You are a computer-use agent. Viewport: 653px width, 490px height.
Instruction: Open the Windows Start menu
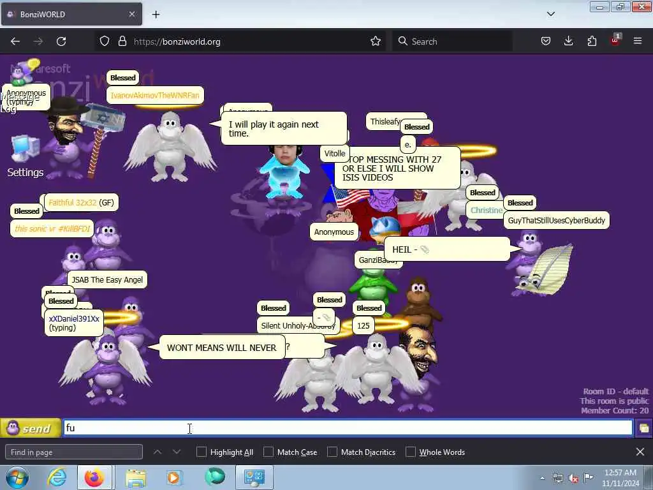click(x=17, y=478)
